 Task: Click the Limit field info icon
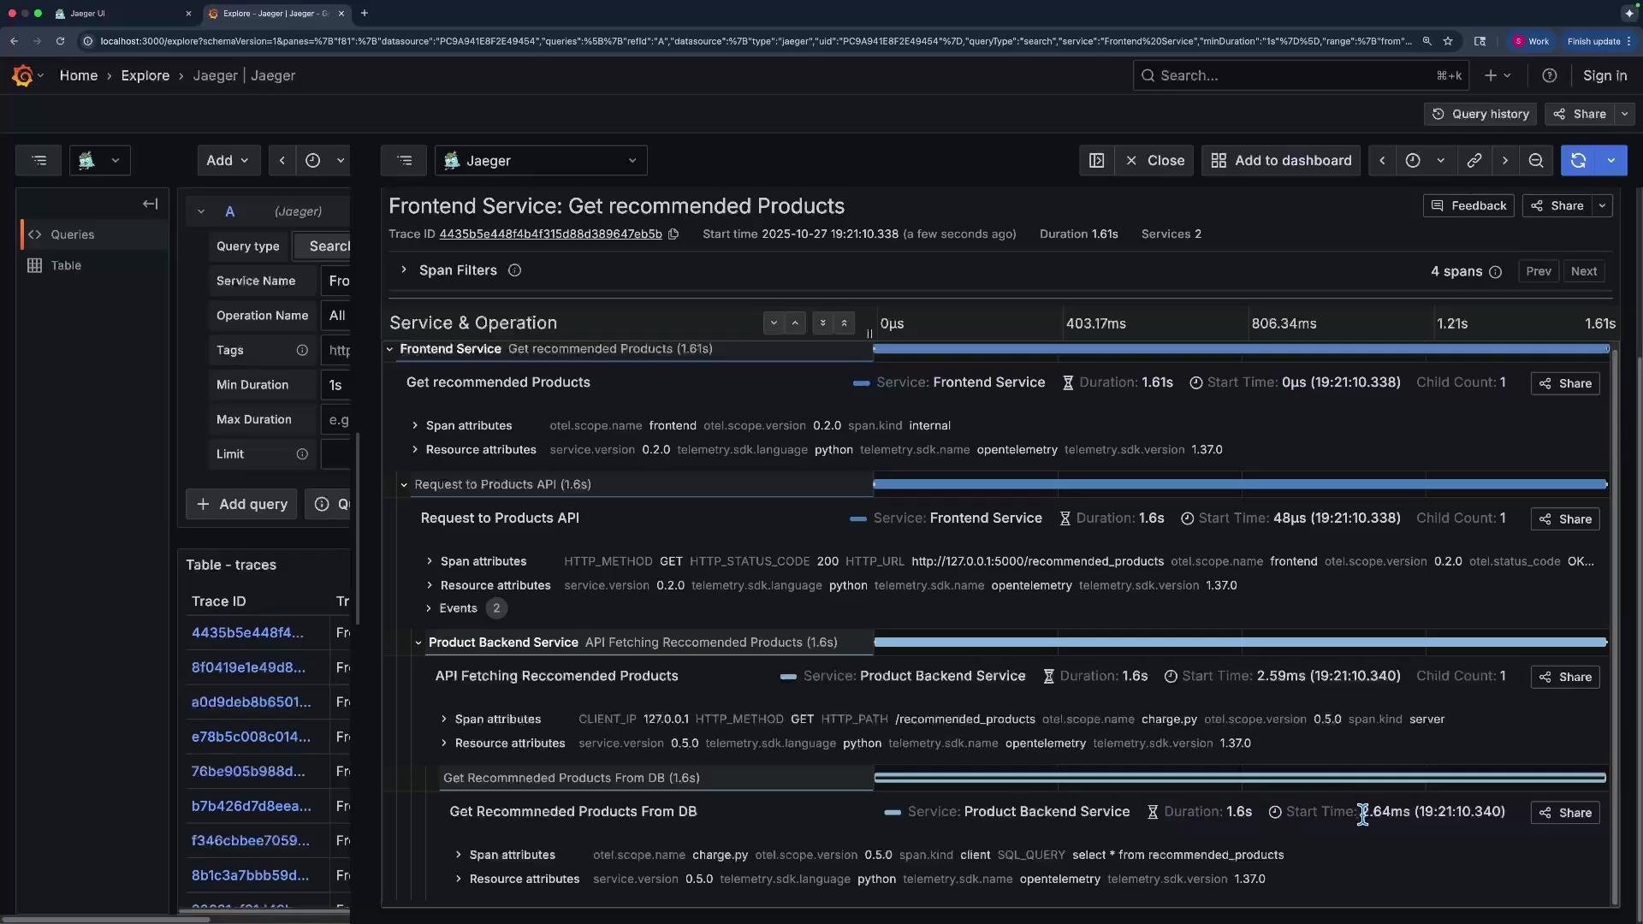[302, 454]
